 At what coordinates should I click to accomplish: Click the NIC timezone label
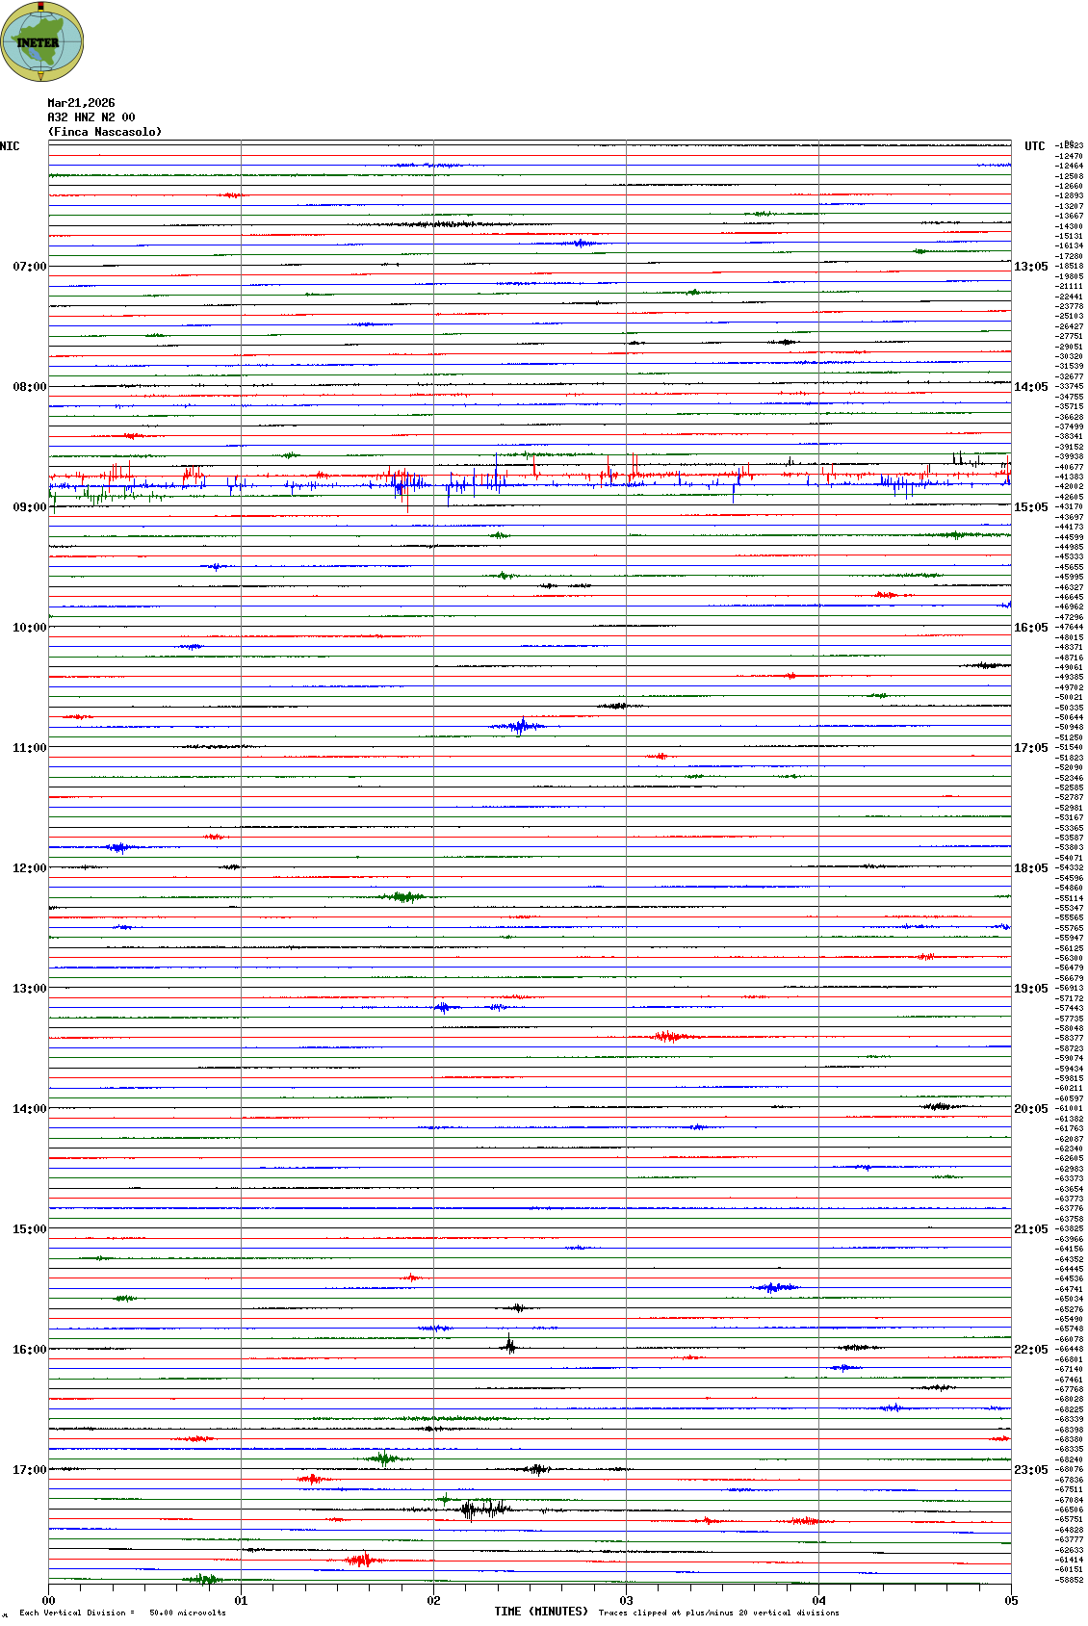pyautogui.click(x=10, y=146)
